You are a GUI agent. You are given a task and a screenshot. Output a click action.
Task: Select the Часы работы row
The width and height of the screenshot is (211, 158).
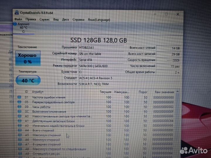click(x=96, y=107)
